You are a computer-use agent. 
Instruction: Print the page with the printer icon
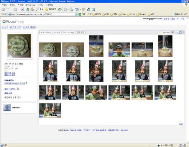click(71, 9)
